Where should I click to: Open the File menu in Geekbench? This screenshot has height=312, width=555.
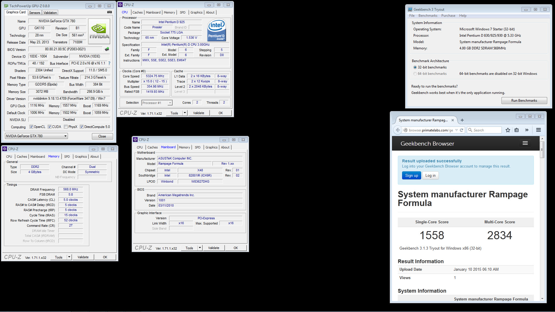[x=412, y=16]
